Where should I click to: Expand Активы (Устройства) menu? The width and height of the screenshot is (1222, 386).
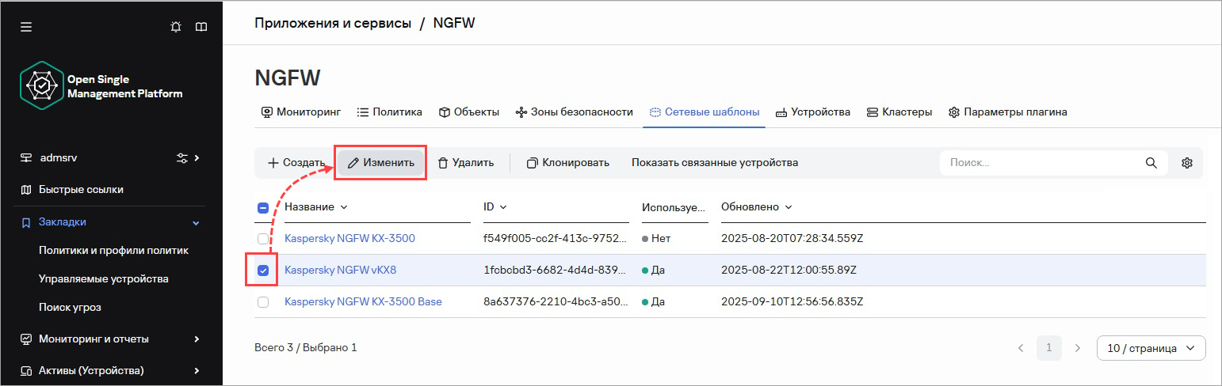[x=197, y=371]
